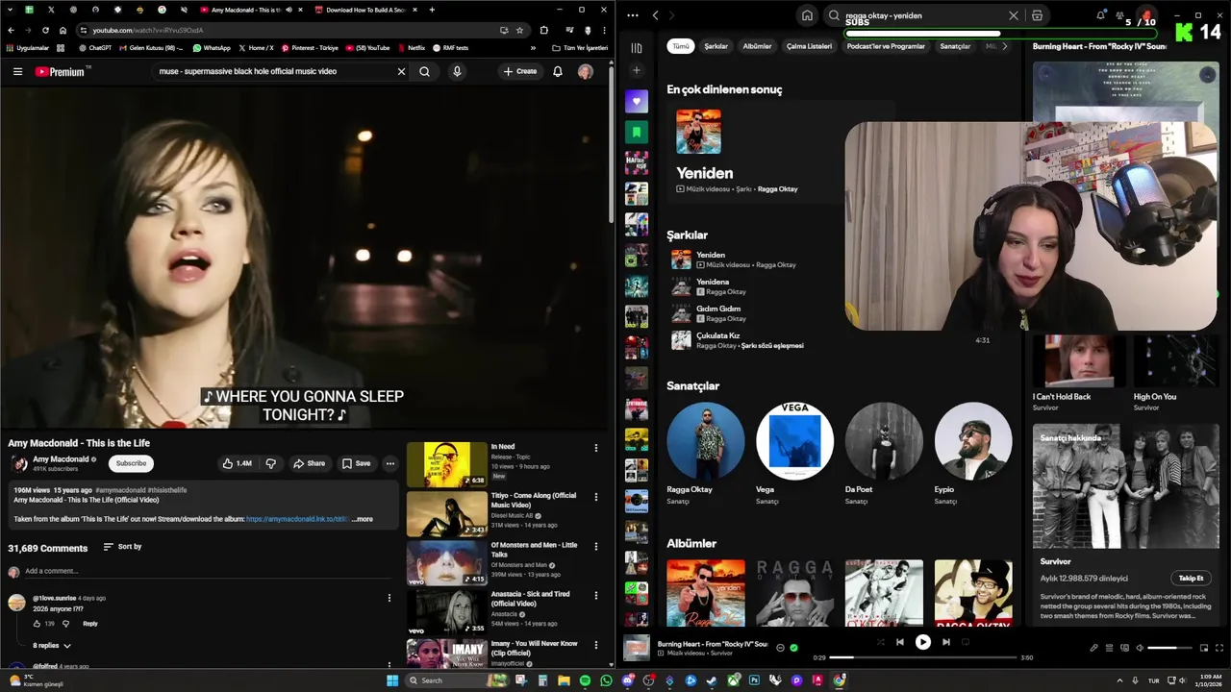Image resolution: width=1231 pixels, height=692 pixels.
Task: Open 'Tiziyo - Come Along' suggested video thumbnail
Action: (447, 514)
